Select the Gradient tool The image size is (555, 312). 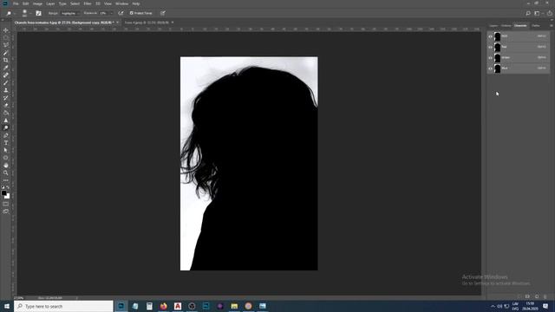[x=6, y=113]
